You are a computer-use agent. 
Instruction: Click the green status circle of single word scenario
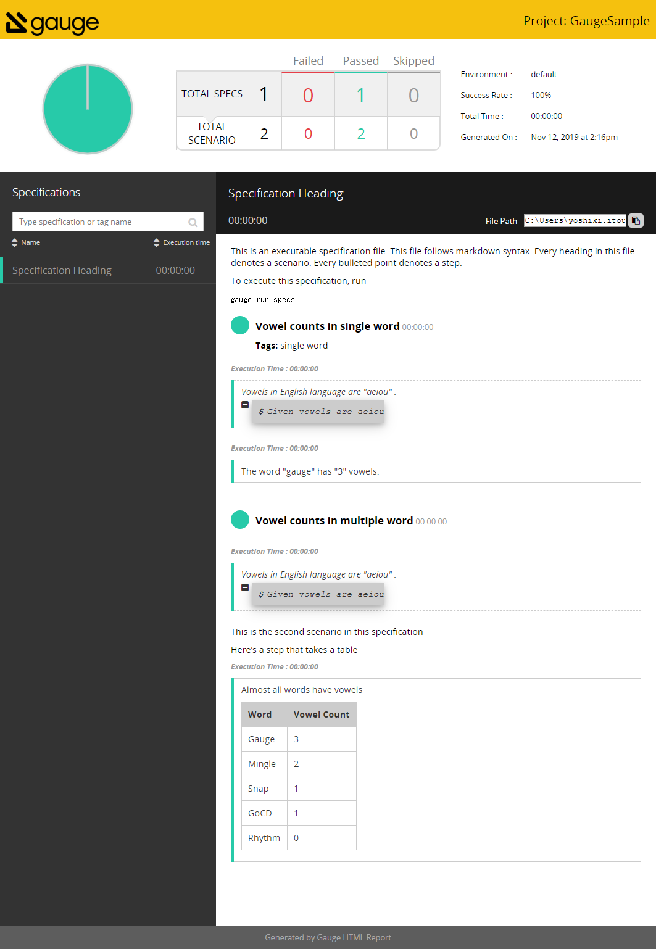[x=240, y=325]
